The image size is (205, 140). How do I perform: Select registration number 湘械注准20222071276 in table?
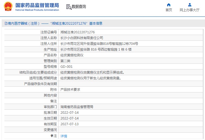coord(78,32)
